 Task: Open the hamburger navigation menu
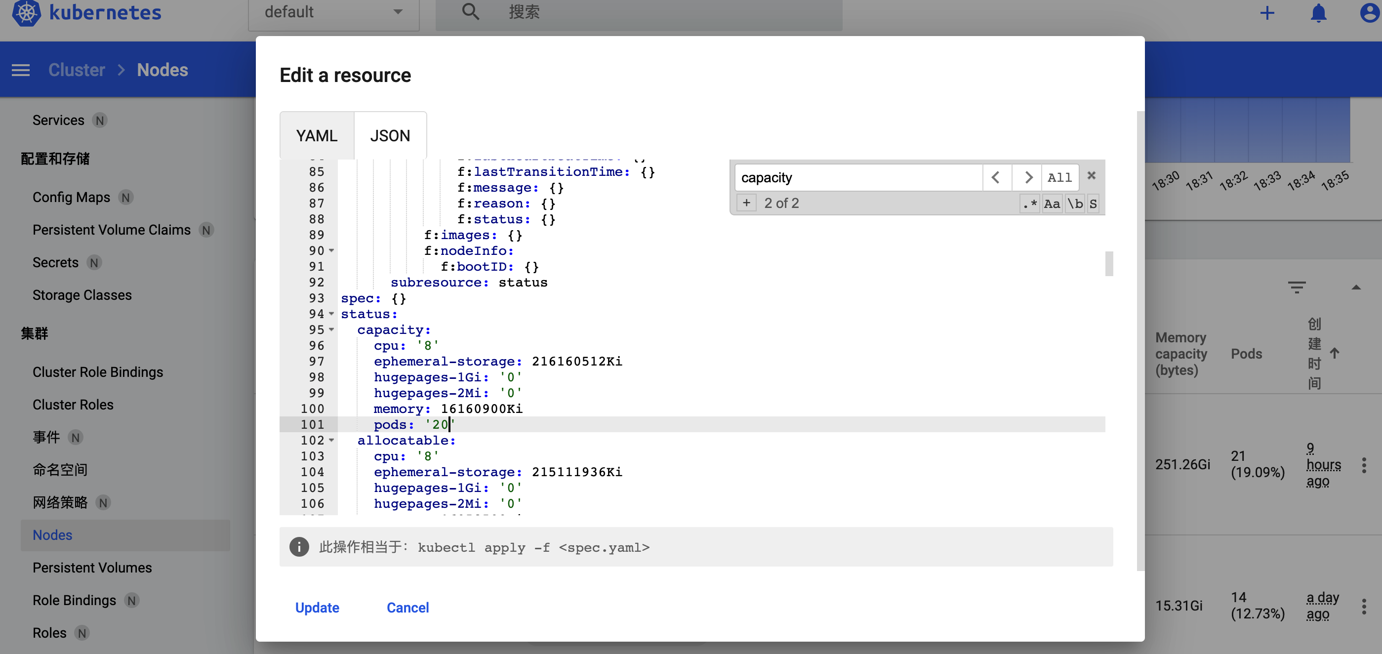[x=21, y=70]
